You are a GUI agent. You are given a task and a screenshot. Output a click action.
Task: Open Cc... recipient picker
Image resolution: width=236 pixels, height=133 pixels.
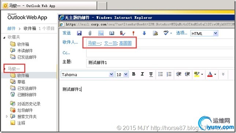tap(66, 53)
